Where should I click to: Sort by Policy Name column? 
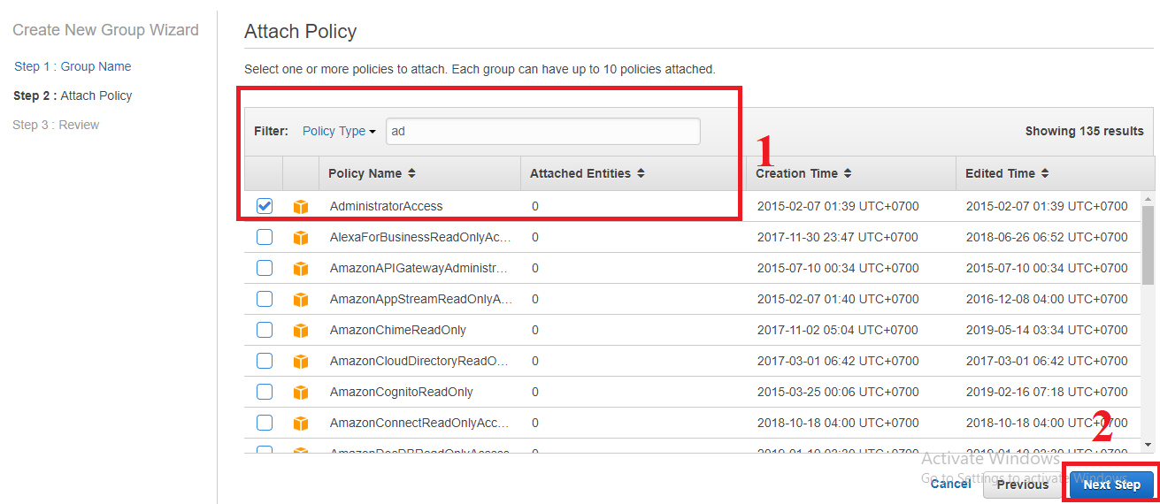click(x=372, y=173)
